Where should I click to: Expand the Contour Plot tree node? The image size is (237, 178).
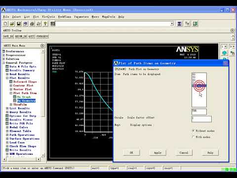coord(11,86)
